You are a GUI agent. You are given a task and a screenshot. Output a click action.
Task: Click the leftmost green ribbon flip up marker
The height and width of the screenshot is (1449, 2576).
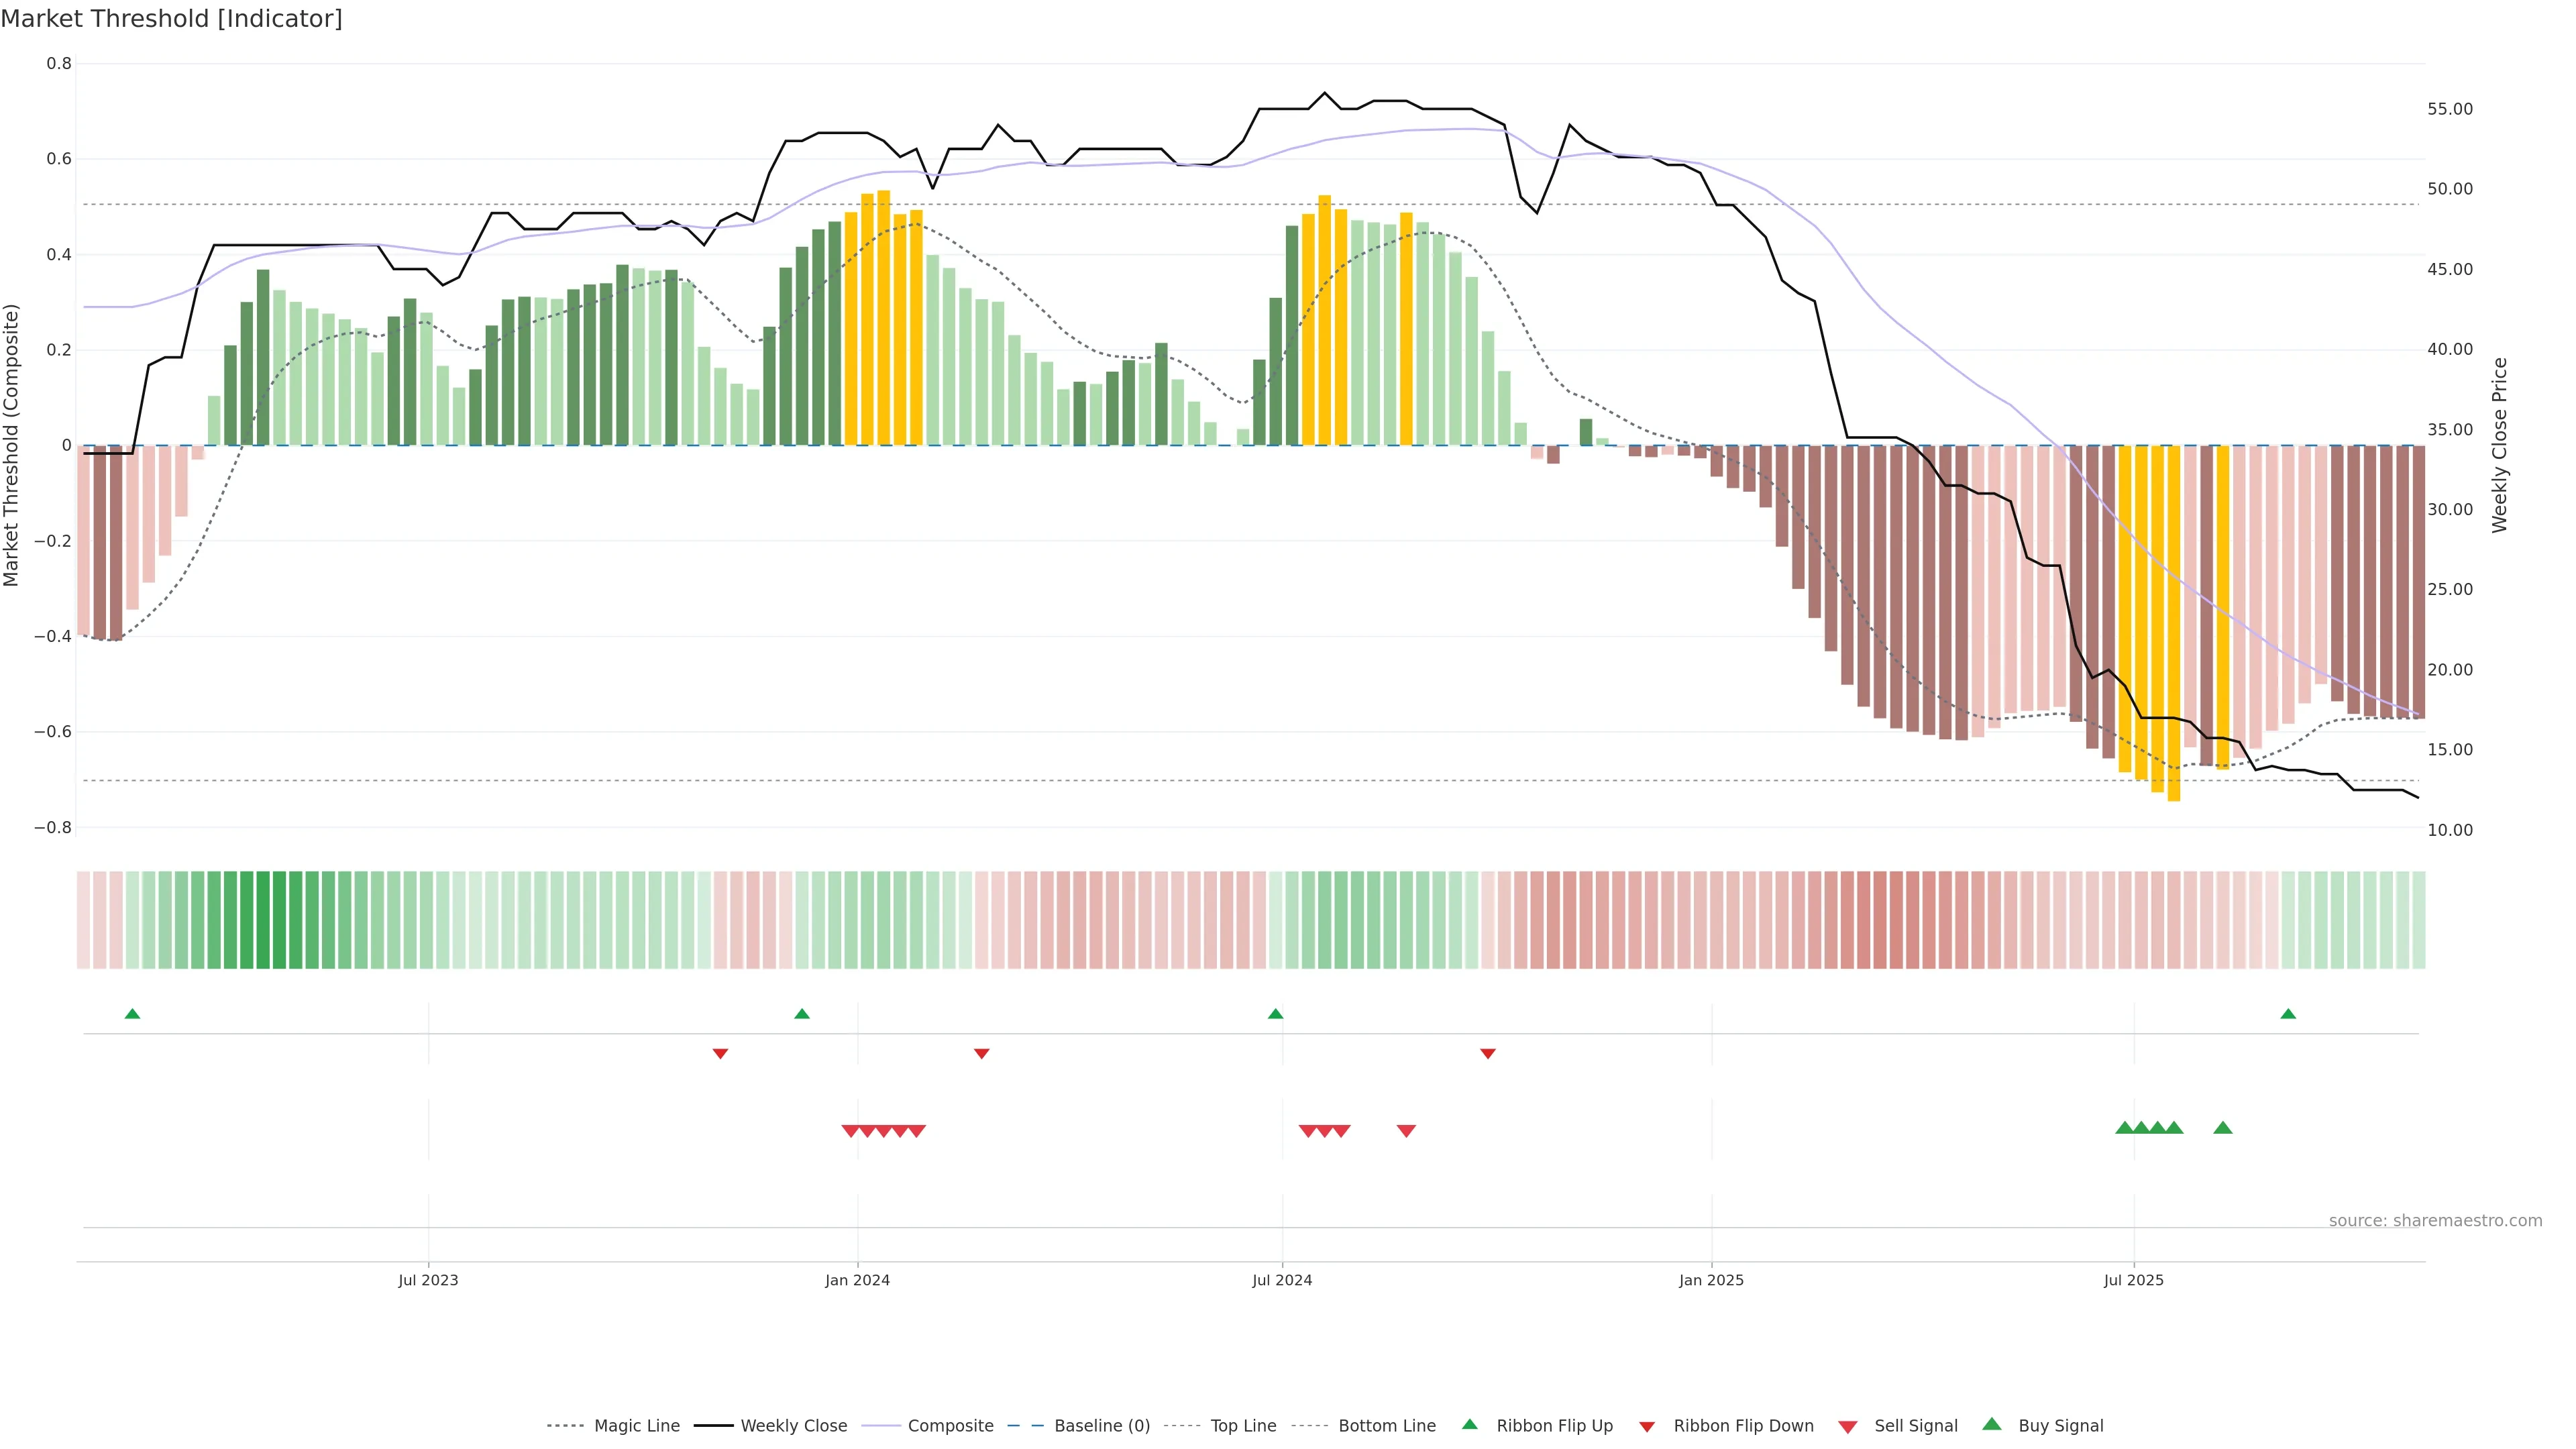pyautogui.click(x=132, y=1014)
